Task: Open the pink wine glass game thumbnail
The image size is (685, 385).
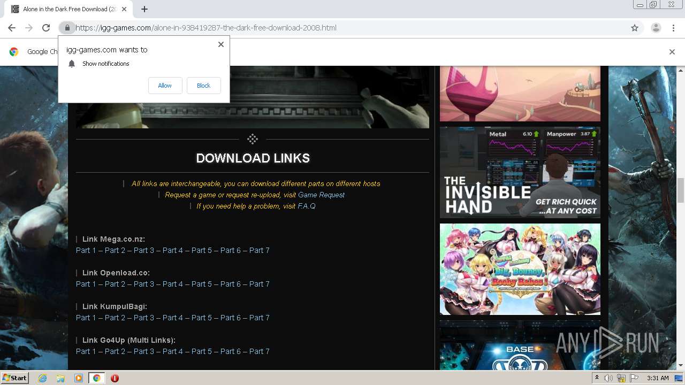Action: click(x=520, y=94)
